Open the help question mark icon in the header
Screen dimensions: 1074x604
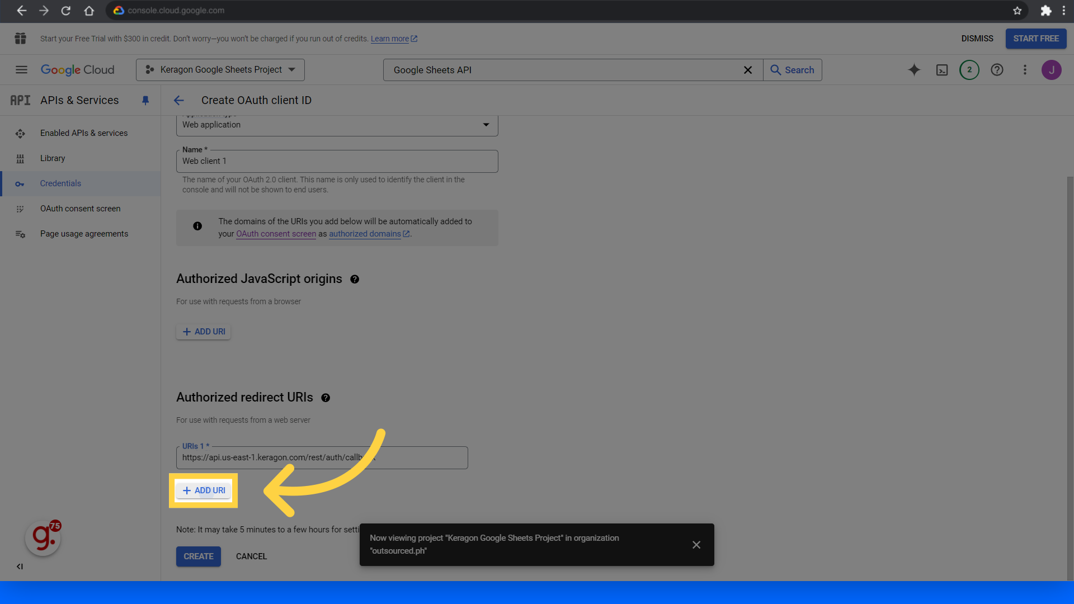coord(997,70)
